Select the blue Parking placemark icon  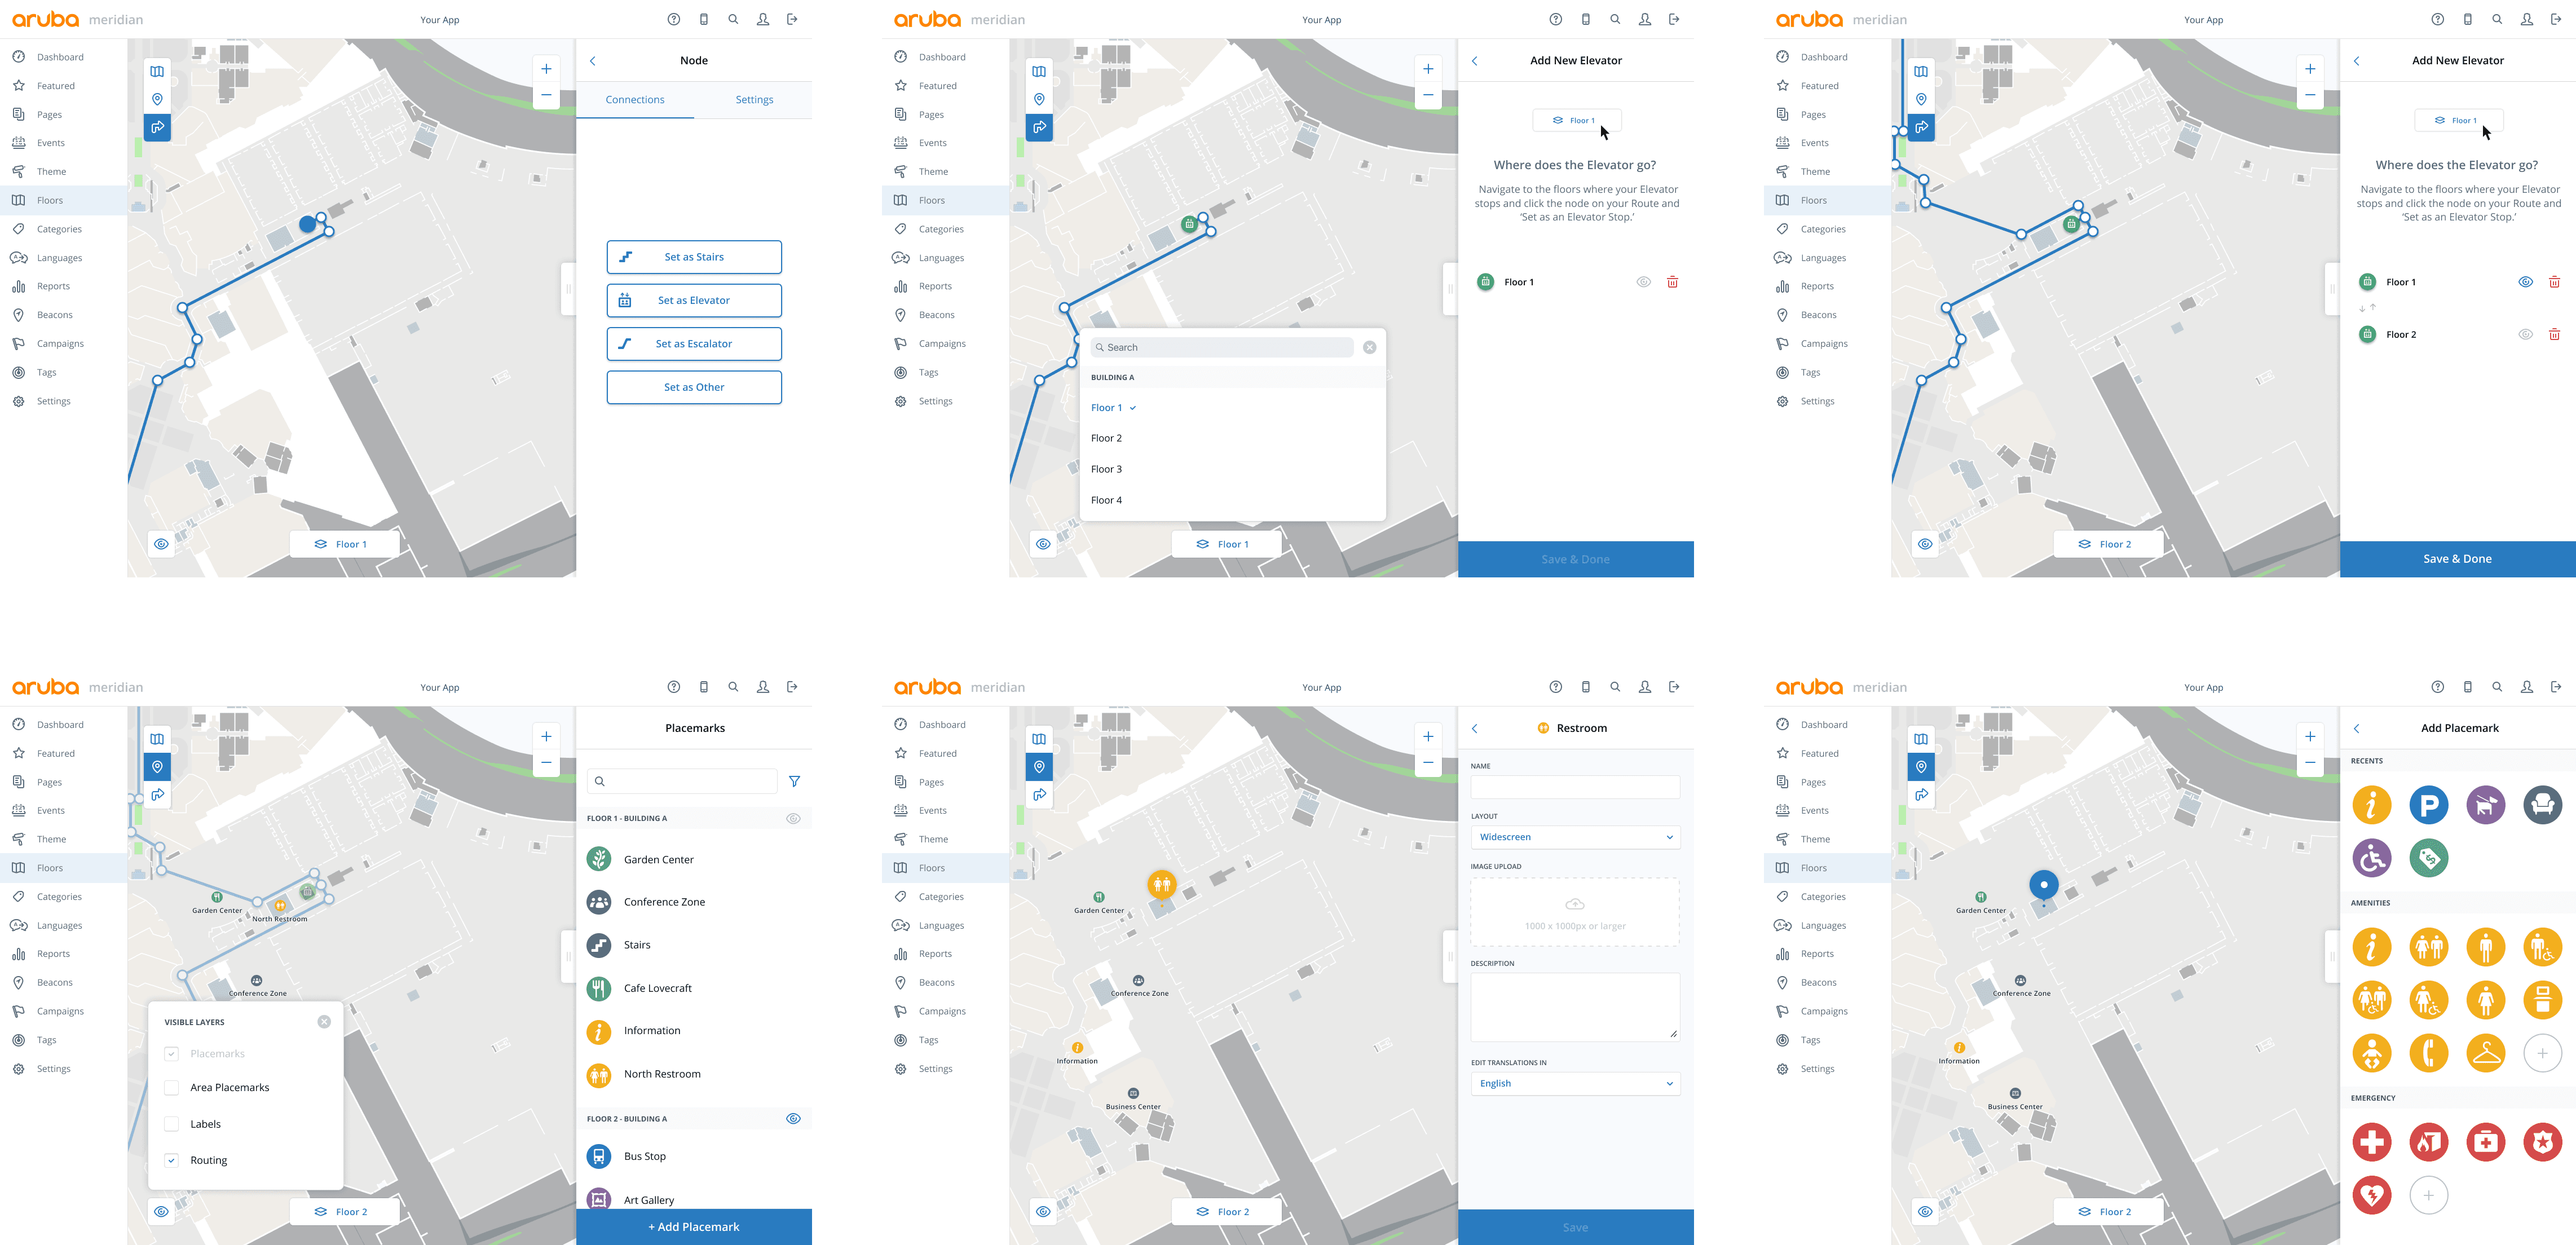click(2428, 805)
